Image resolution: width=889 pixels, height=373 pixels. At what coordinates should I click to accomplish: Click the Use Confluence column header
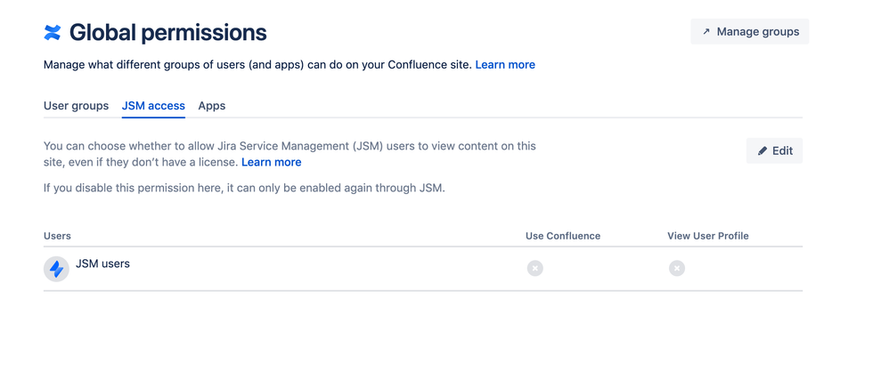[x=563, y=236]
